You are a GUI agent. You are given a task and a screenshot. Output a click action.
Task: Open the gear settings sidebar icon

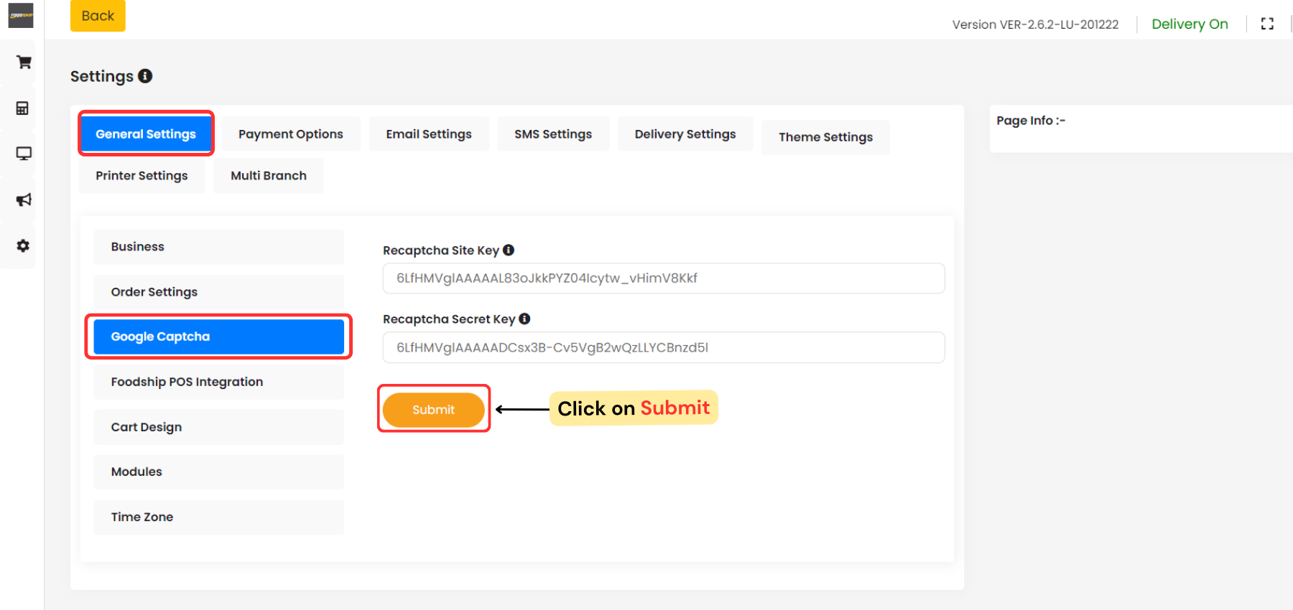click(x=23, y=245)
